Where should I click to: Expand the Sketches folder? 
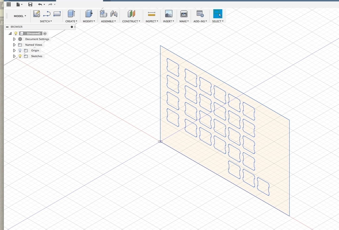(14, 56)
